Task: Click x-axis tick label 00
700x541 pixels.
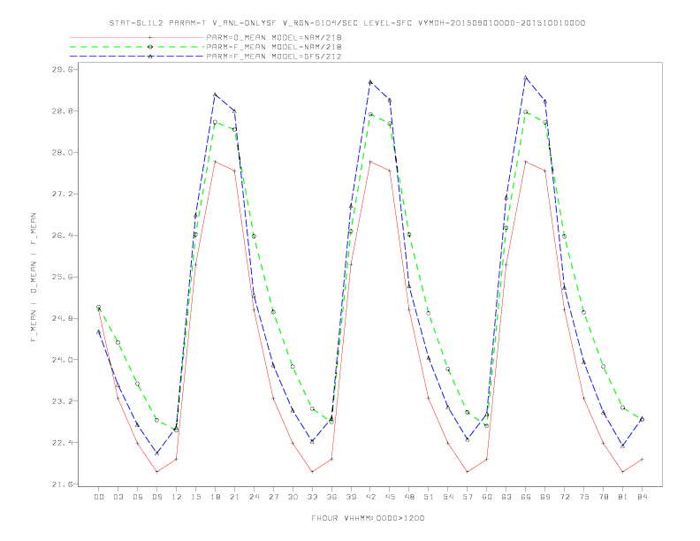Action: (x=99, y=497)
